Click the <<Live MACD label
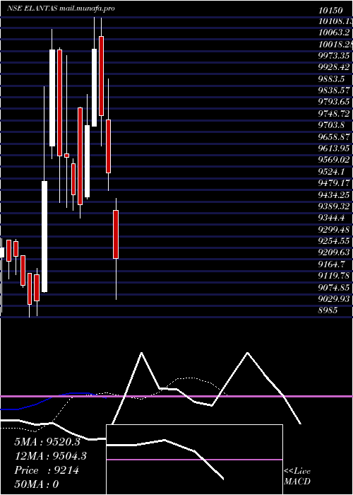Screen dimensions: 353x495 [297, 477]
